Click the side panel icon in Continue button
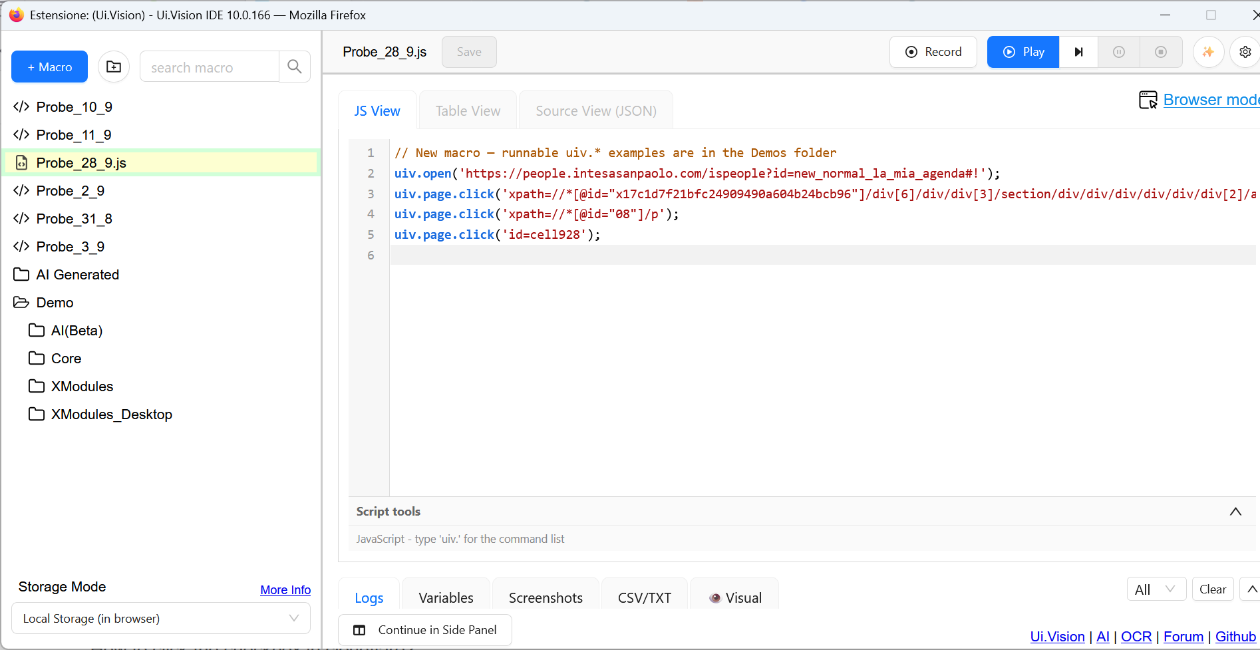 (x=359, y=630)
